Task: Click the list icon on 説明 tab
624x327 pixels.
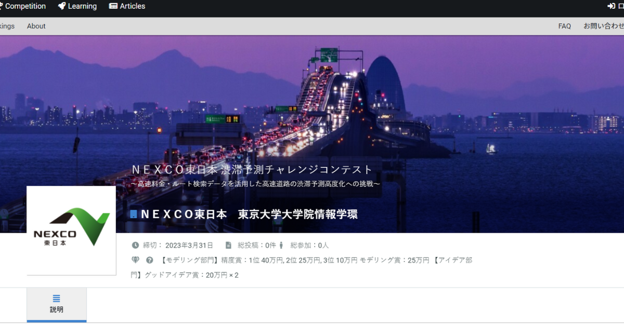Action: click(57, 298)
